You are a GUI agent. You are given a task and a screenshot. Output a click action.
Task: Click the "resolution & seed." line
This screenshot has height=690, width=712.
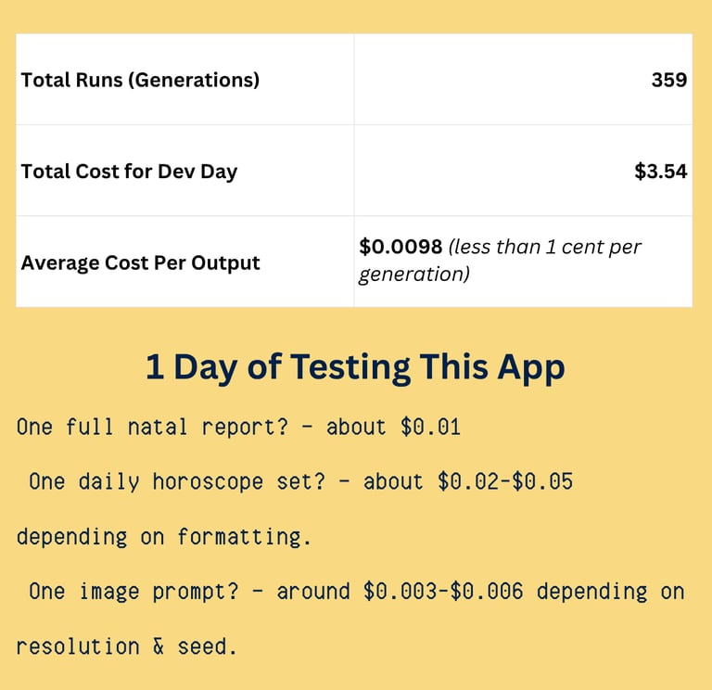pyautogui.click(x=127, y=646)
